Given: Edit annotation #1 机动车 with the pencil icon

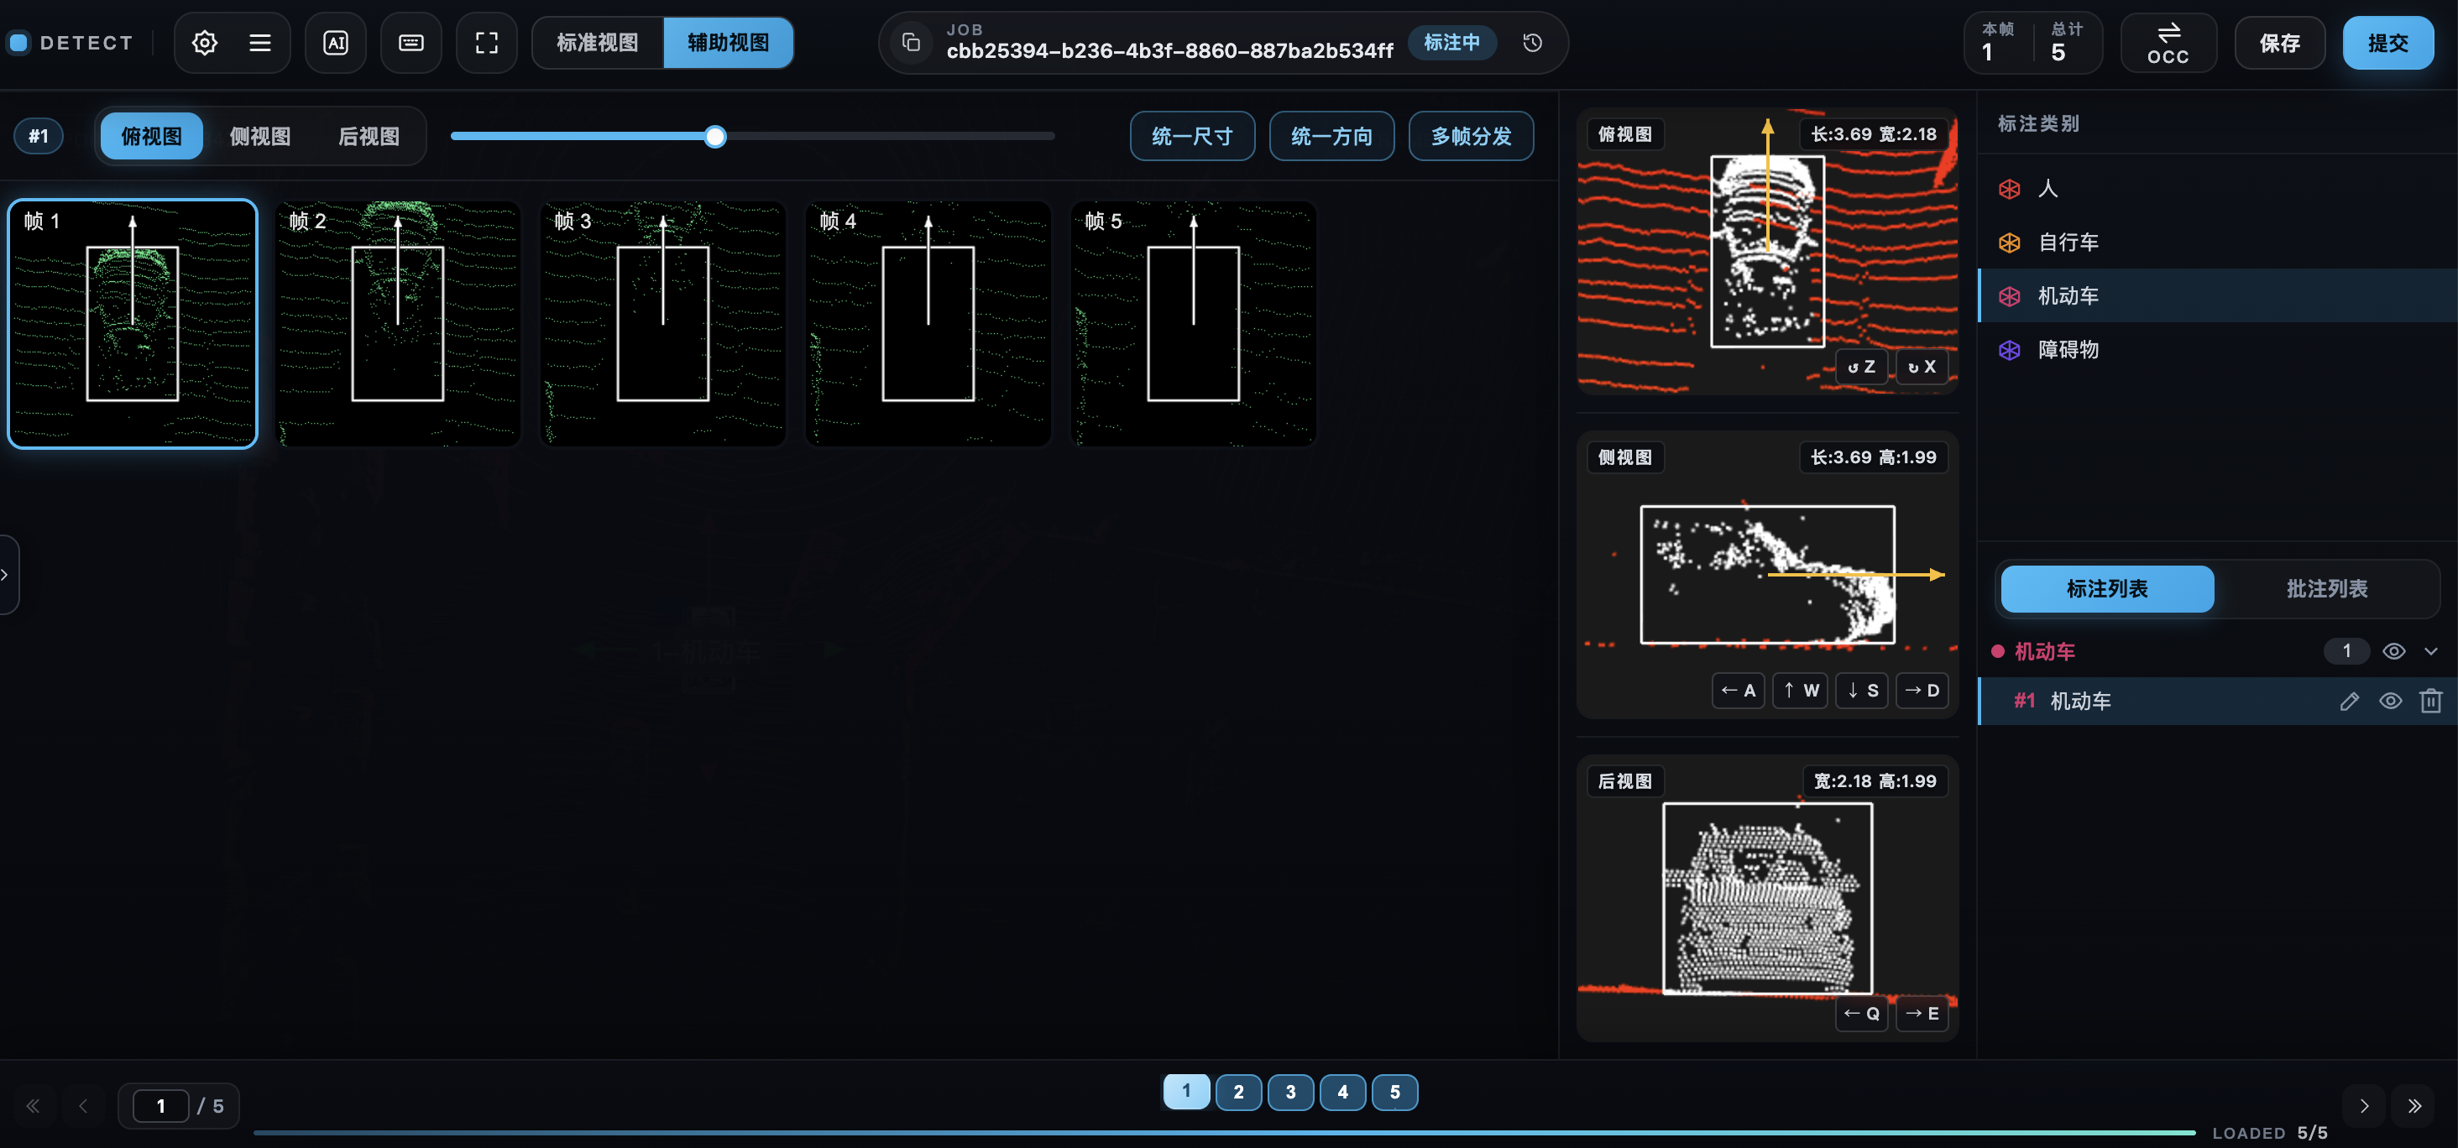Looking at the screenshot, I should (2349, 701).
